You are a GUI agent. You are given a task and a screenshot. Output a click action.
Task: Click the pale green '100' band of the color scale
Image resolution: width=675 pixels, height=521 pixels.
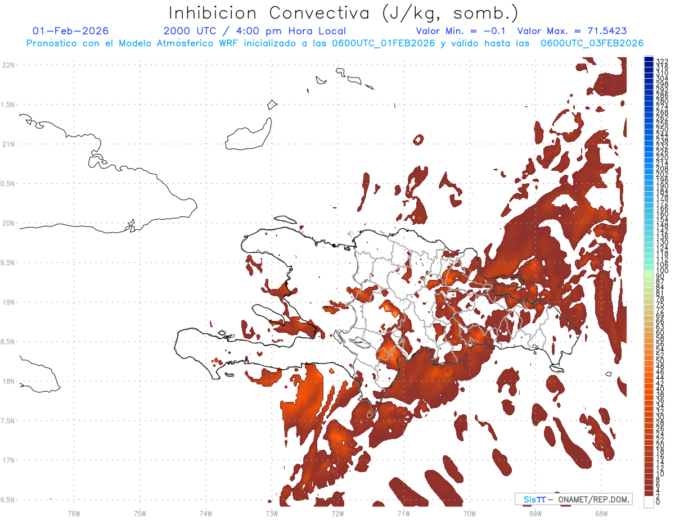[x=649, y=273]
